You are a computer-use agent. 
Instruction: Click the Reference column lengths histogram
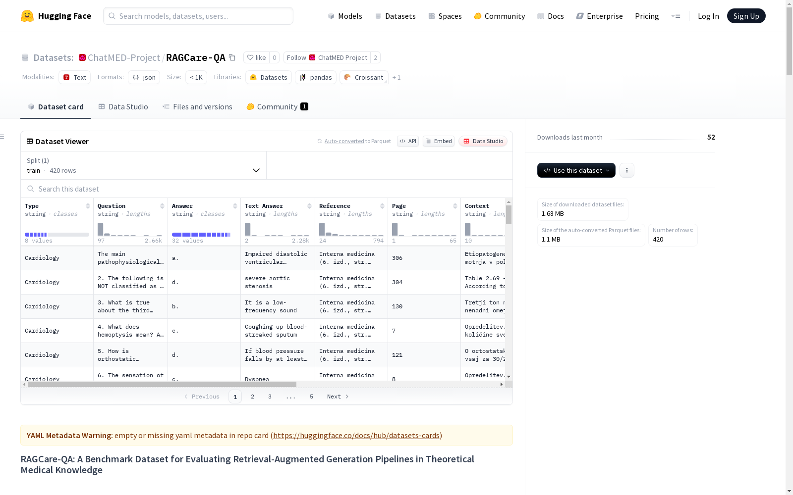click(x=351, y=229)
